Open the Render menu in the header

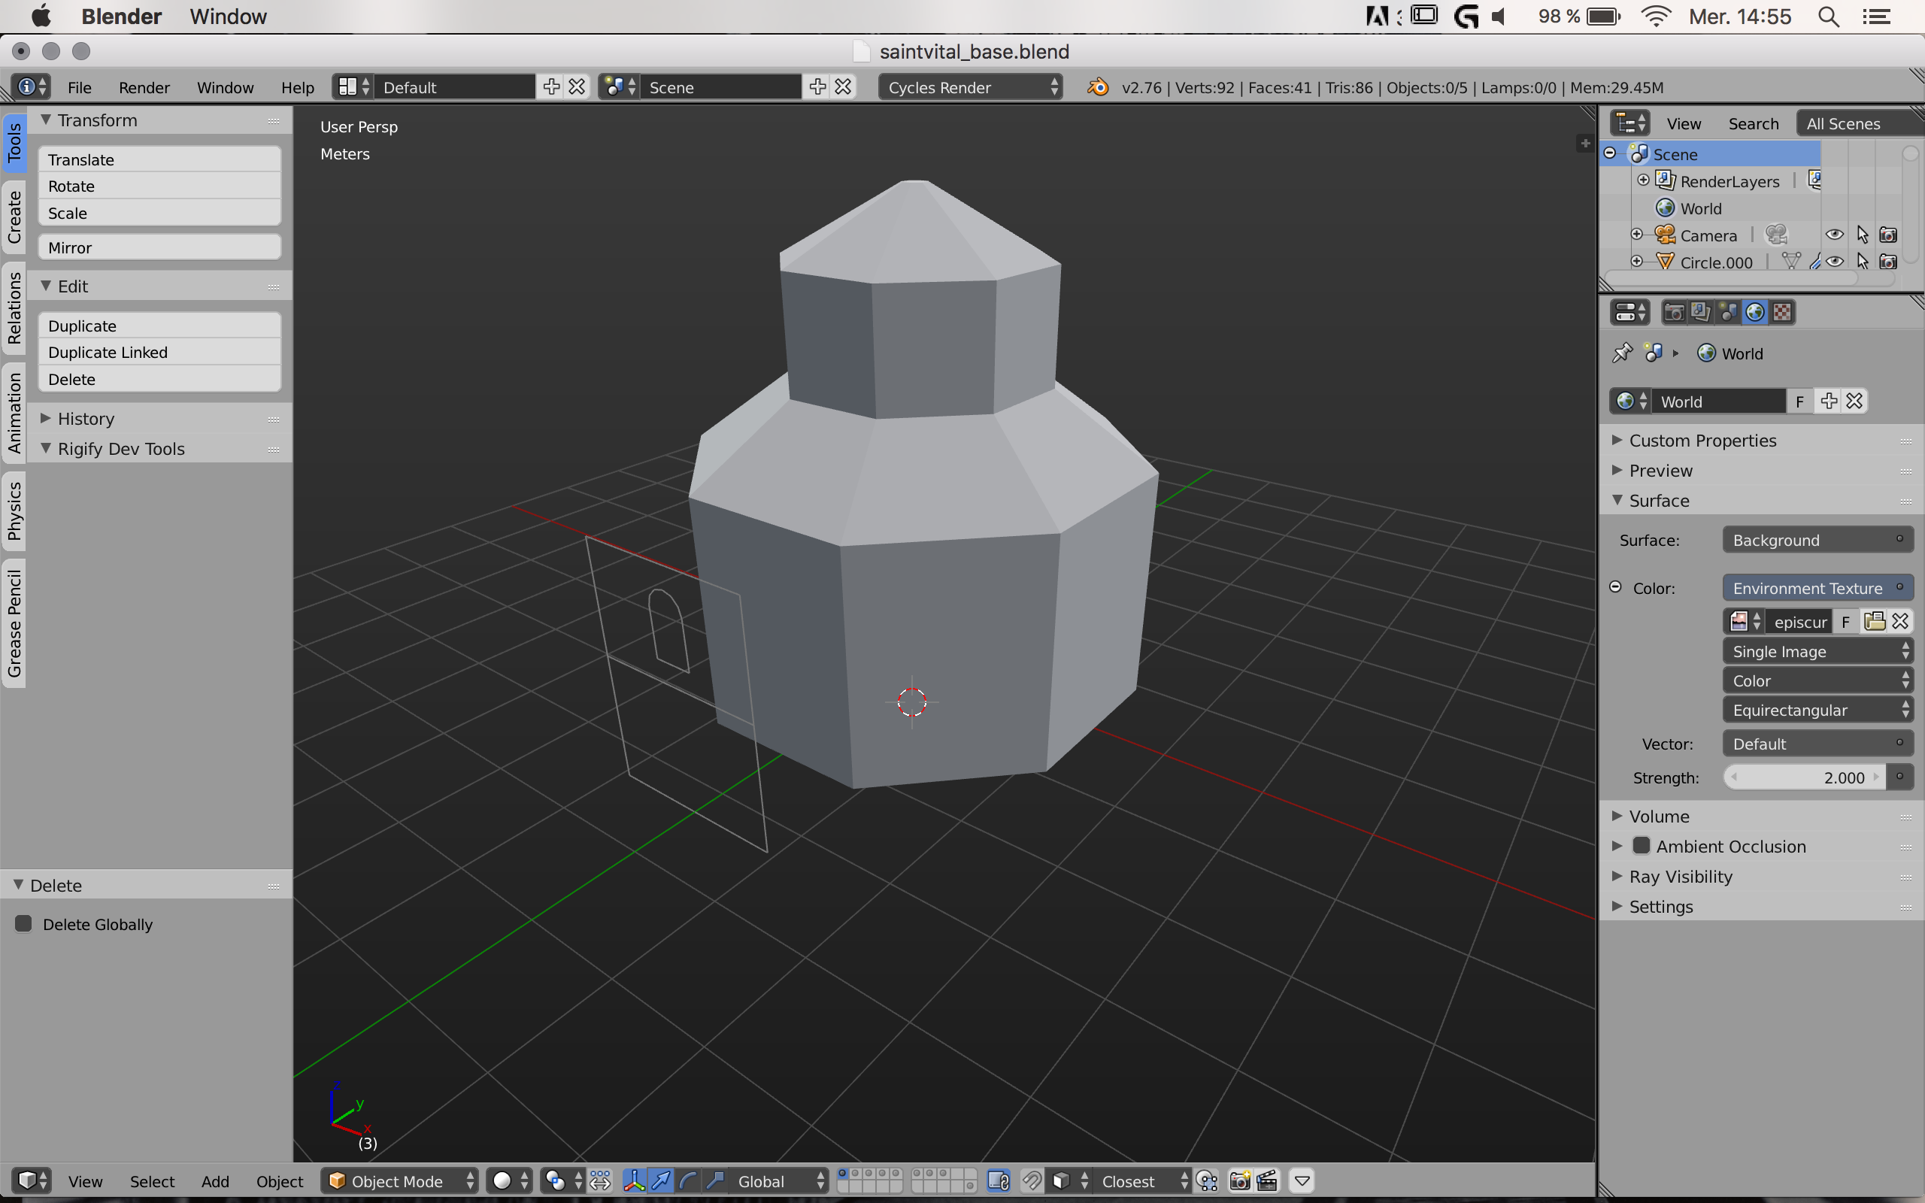(x=144, y=87)
